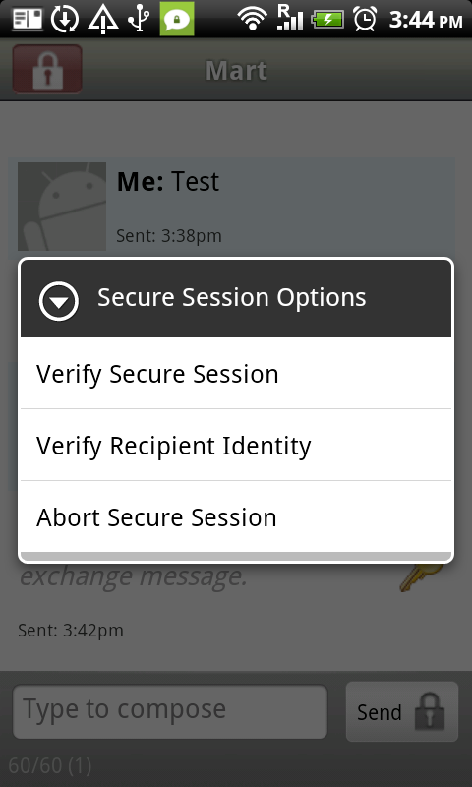The width and height of the screenshot is (472, 787).
Task: Tap the download sync notification icon
Action: tap(65, 19)
